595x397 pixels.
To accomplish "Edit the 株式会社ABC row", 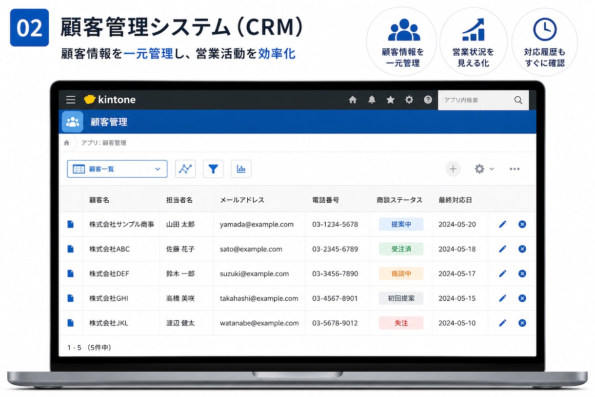I will click(503, 249).
